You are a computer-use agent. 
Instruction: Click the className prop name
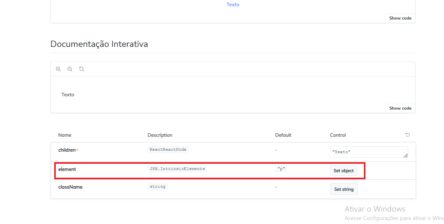tap(70, 187)
